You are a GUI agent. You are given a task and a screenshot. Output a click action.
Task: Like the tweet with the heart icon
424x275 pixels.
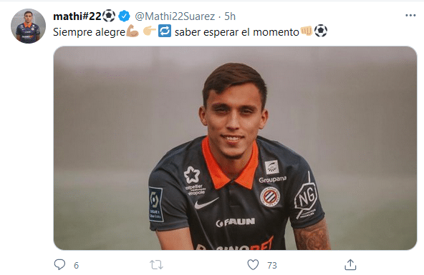coord(253,265)
